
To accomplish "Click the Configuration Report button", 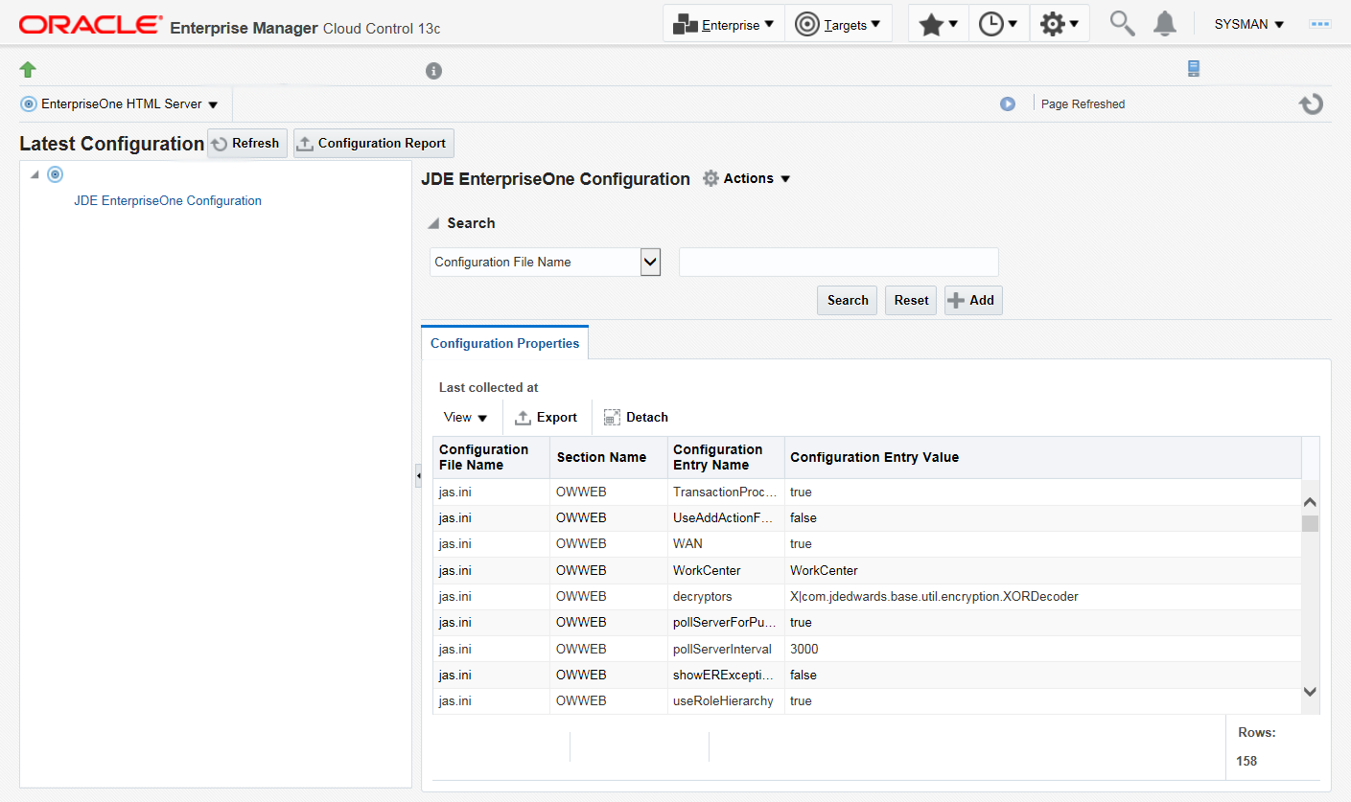I will pos(374,144).
